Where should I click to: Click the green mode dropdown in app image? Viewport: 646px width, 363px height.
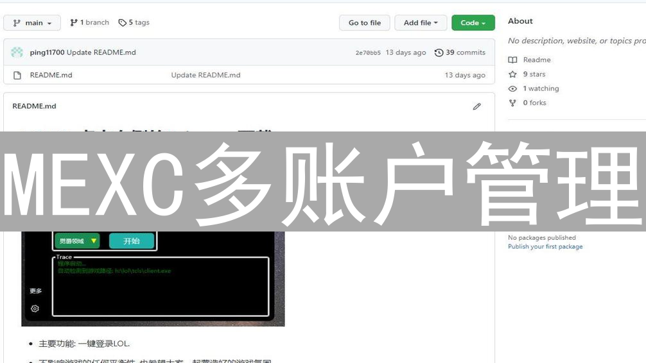coord(78,241)
